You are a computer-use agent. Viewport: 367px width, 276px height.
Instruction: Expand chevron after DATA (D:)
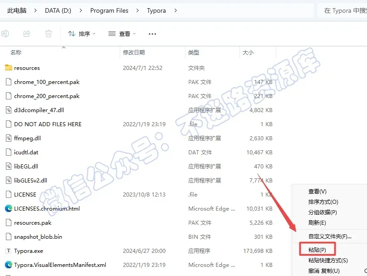[x=81, y=10]
